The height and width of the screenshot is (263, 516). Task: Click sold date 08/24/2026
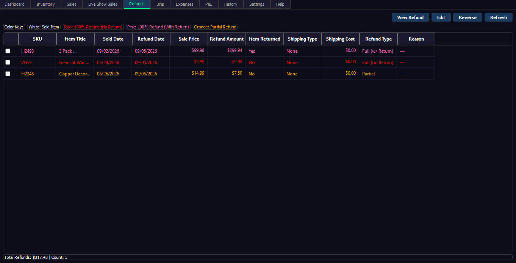(x=108, y=63)
